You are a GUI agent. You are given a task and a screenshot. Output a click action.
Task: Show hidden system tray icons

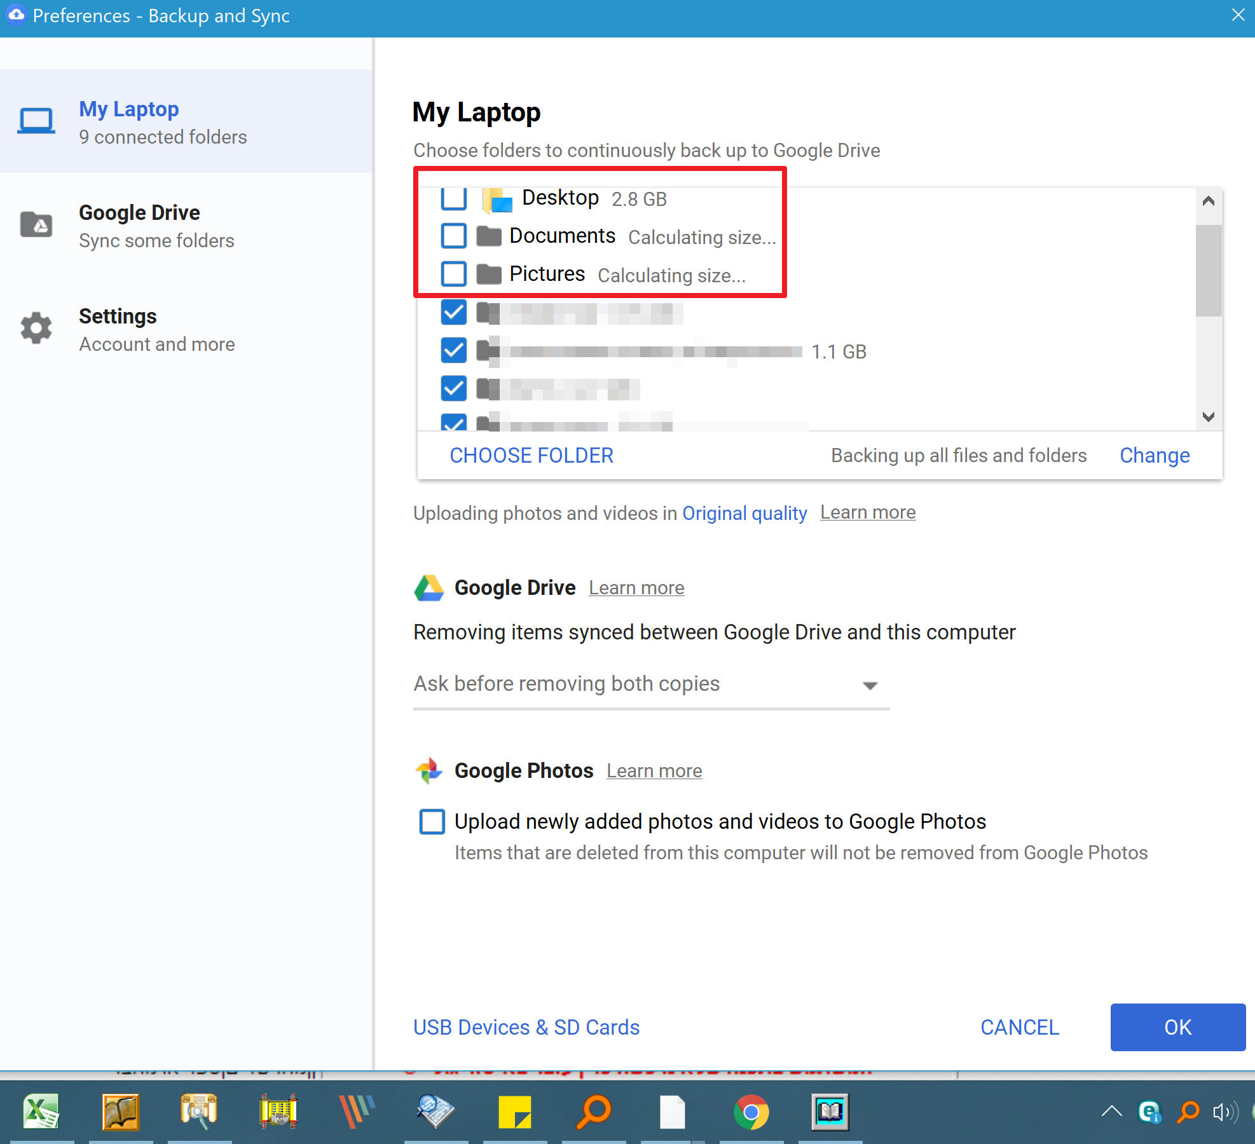pyautogui.click(x=1111, y=1112)
